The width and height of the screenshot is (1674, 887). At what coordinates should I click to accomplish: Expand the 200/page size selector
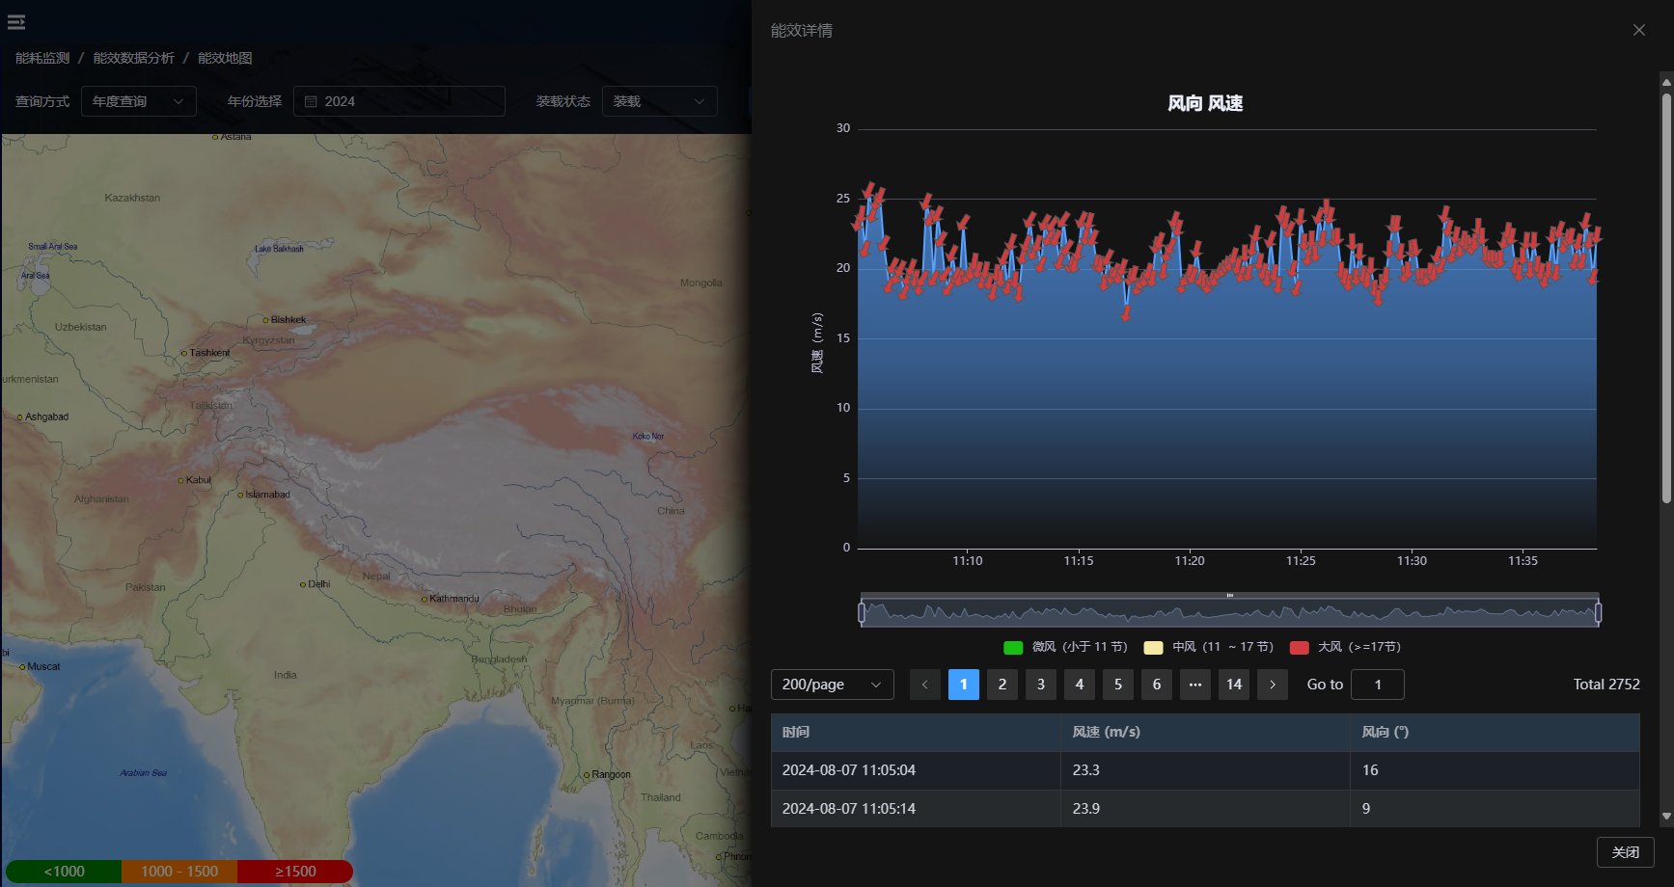tap(832, 685)
